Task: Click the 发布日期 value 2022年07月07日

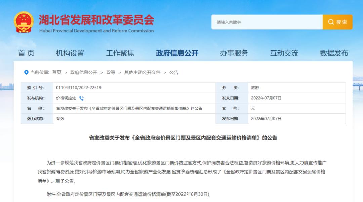Action: (266, 119)
